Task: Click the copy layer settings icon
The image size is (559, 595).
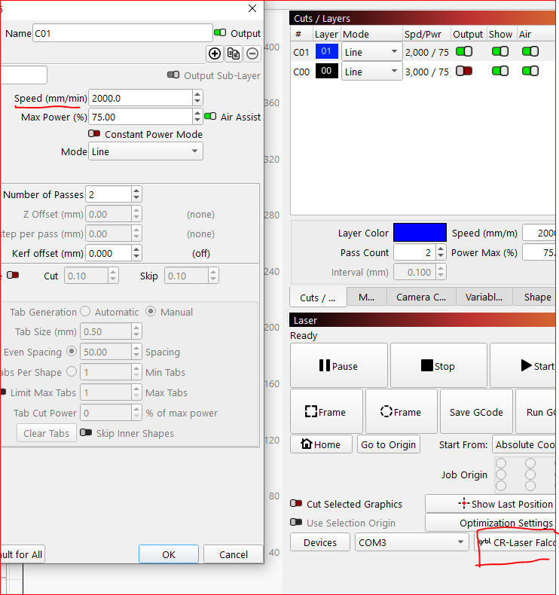Action: click(234, 53)
